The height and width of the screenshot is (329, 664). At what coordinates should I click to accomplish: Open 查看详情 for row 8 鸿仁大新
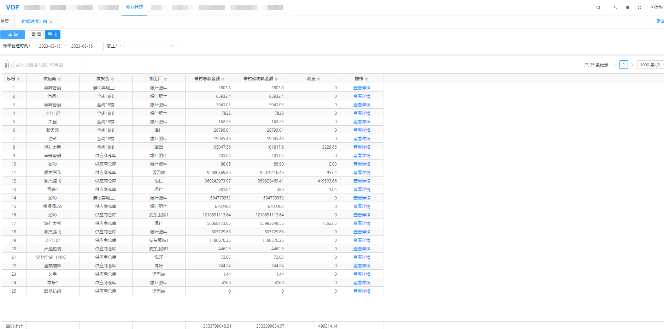coord(362,147)
